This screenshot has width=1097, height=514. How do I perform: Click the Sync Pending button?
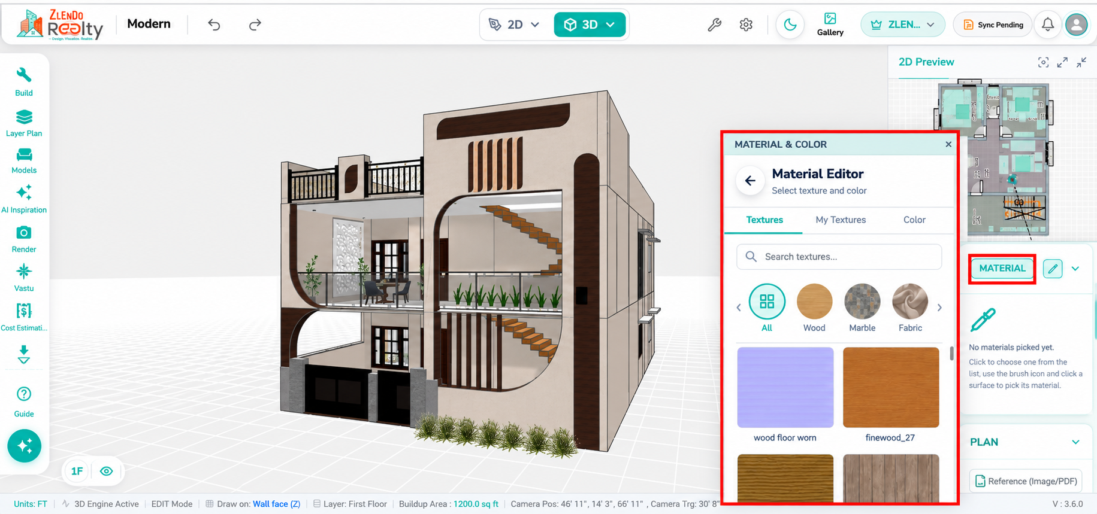point(993,25)
